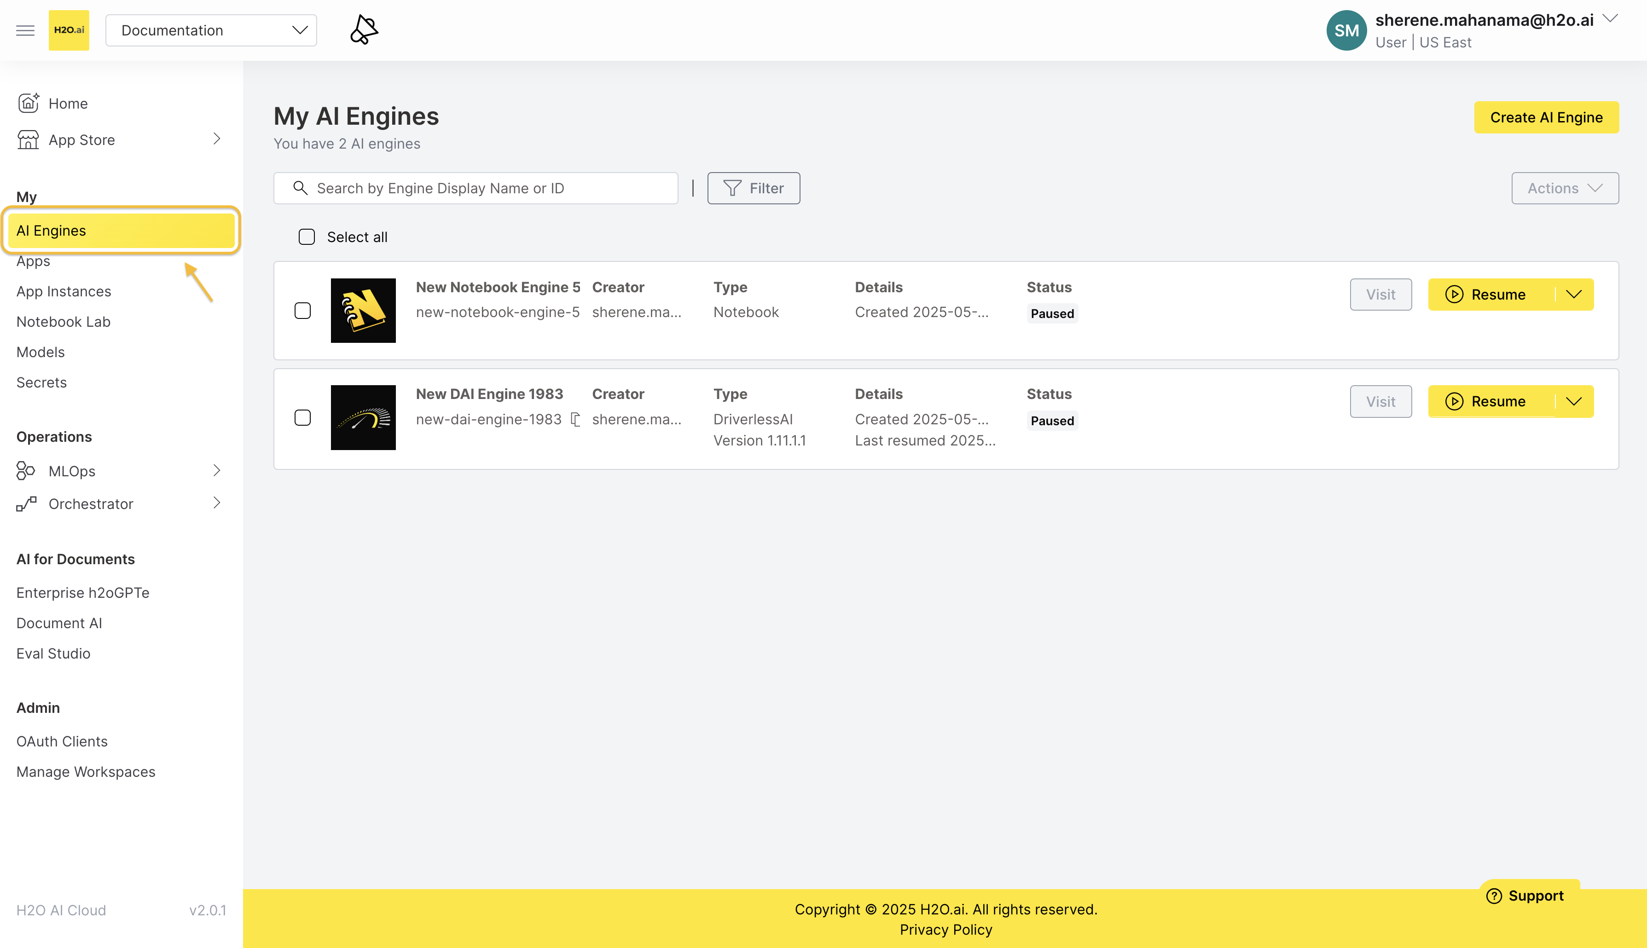Click the play icon on Notebook Resume
This screenshot has height=948, width=1647.
(x=1454, y=295)
